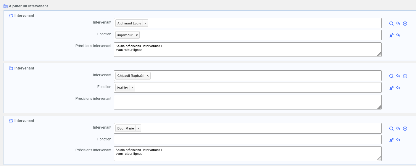The width and height of the screenshot is (416, 166).
Task: Remove the joaillier function tag
Action: coord(132,88)
